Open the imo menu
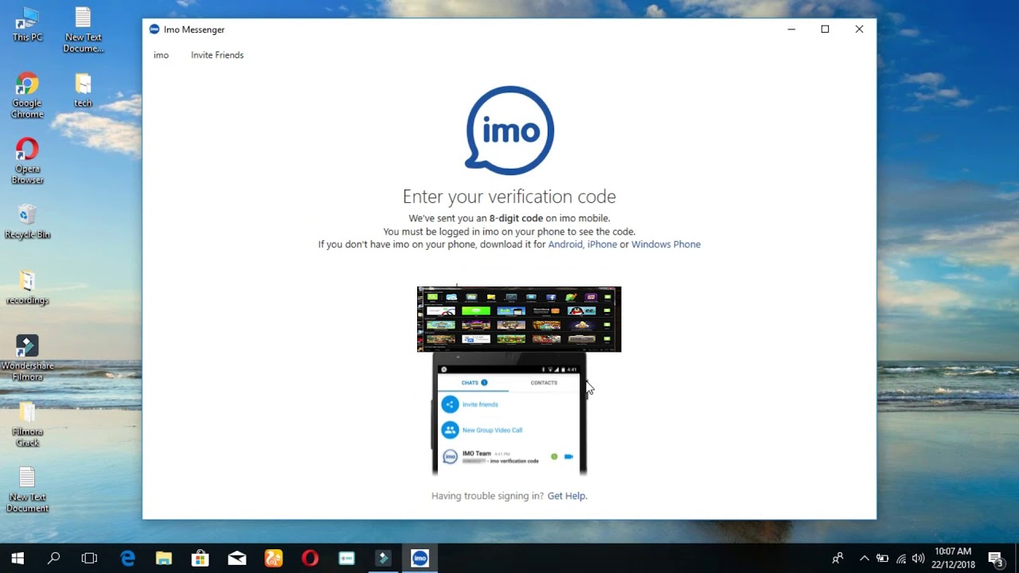 (161, 55)
